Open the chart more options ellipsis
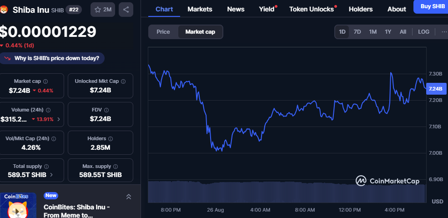Image resolution: width=448 pixels, height=218 pixels. click(x=444, y=32)
